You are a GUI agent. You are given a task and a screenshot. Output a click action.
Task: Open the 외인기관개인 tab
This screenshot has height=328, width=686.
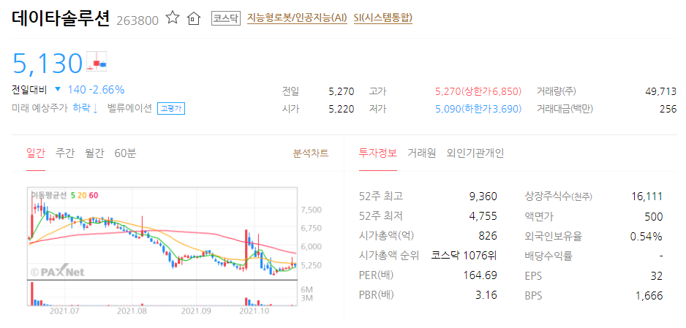click(x=475, y=153)
